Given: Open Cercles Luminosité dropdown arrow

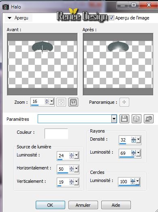Looking at the screenshot, I should pyautogui.click(x=137, y=181).
